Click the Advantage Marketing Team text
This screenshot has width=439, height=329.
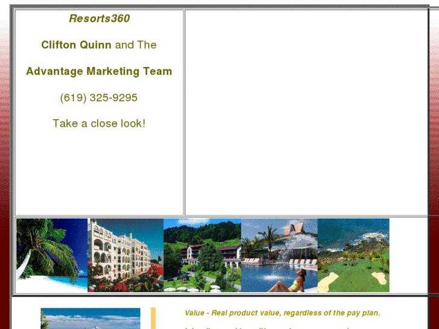pyautogui.click(x=99, y=71)
